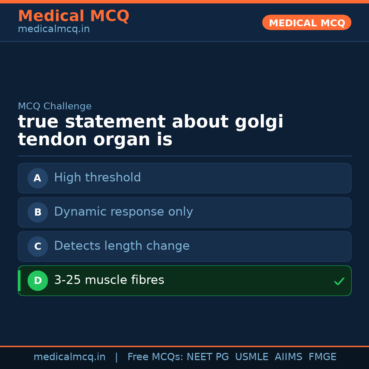Click AIIMS in the footer
Screen dimensions: 369x369
click(288, 357)
